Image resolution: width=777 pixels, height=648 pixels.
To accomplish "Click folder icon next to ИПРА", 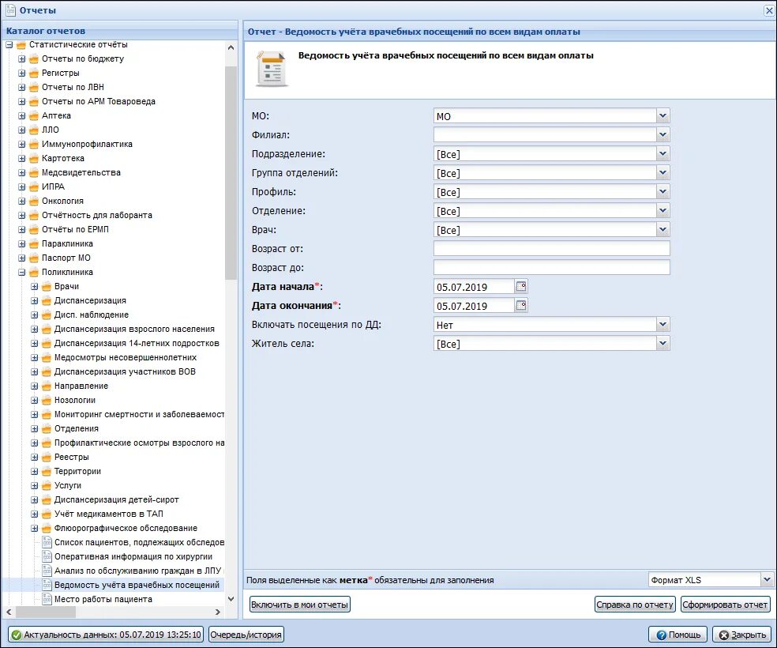I will coord(34,187).
